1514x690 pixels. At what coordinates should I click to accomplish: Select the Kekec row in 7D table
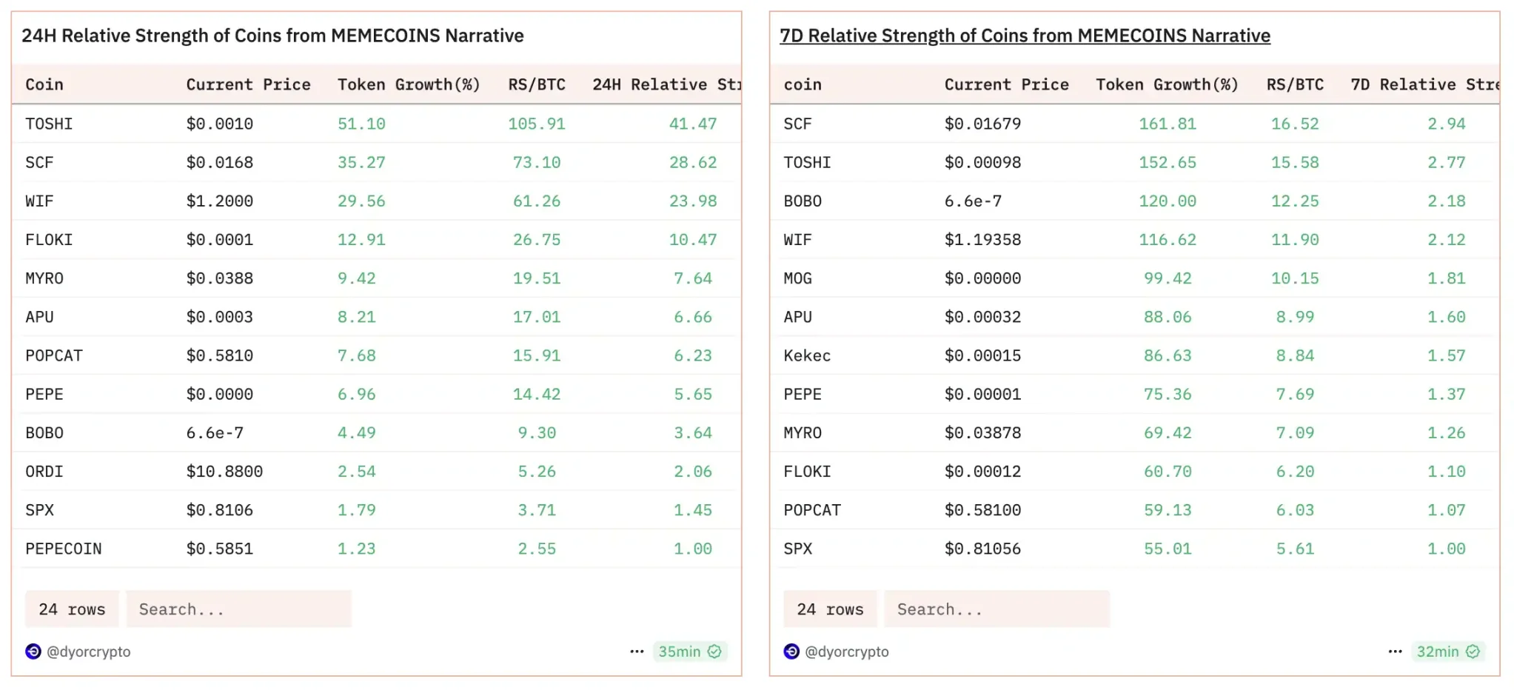pyautogui.click(x=807, y=355)
